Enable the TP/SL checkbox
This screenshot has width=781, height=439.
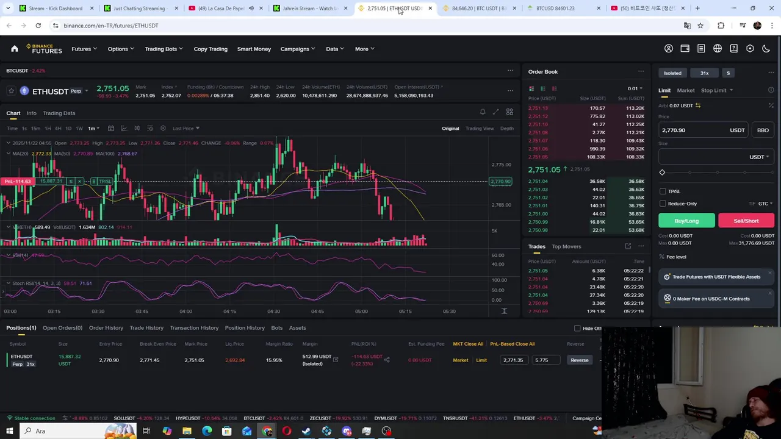[x=663, y=191]
